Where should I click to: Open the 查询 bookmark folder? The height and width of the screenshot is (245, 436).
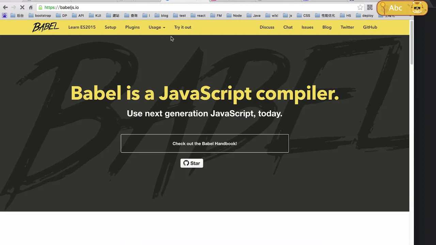pyautogui.click(x=131, y=15)
